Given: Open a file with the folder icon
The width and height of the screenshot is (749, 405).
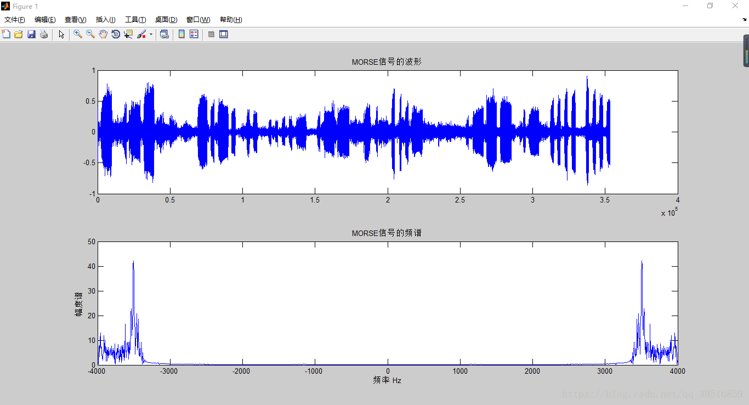Looking at the screenshot, I should coord(19,34).
